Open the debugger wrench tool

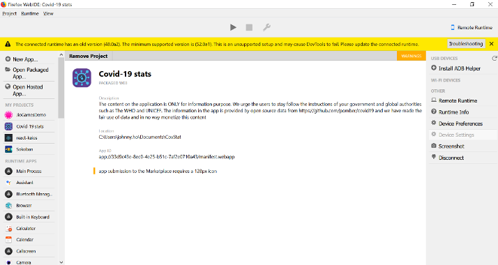(266, 28)
